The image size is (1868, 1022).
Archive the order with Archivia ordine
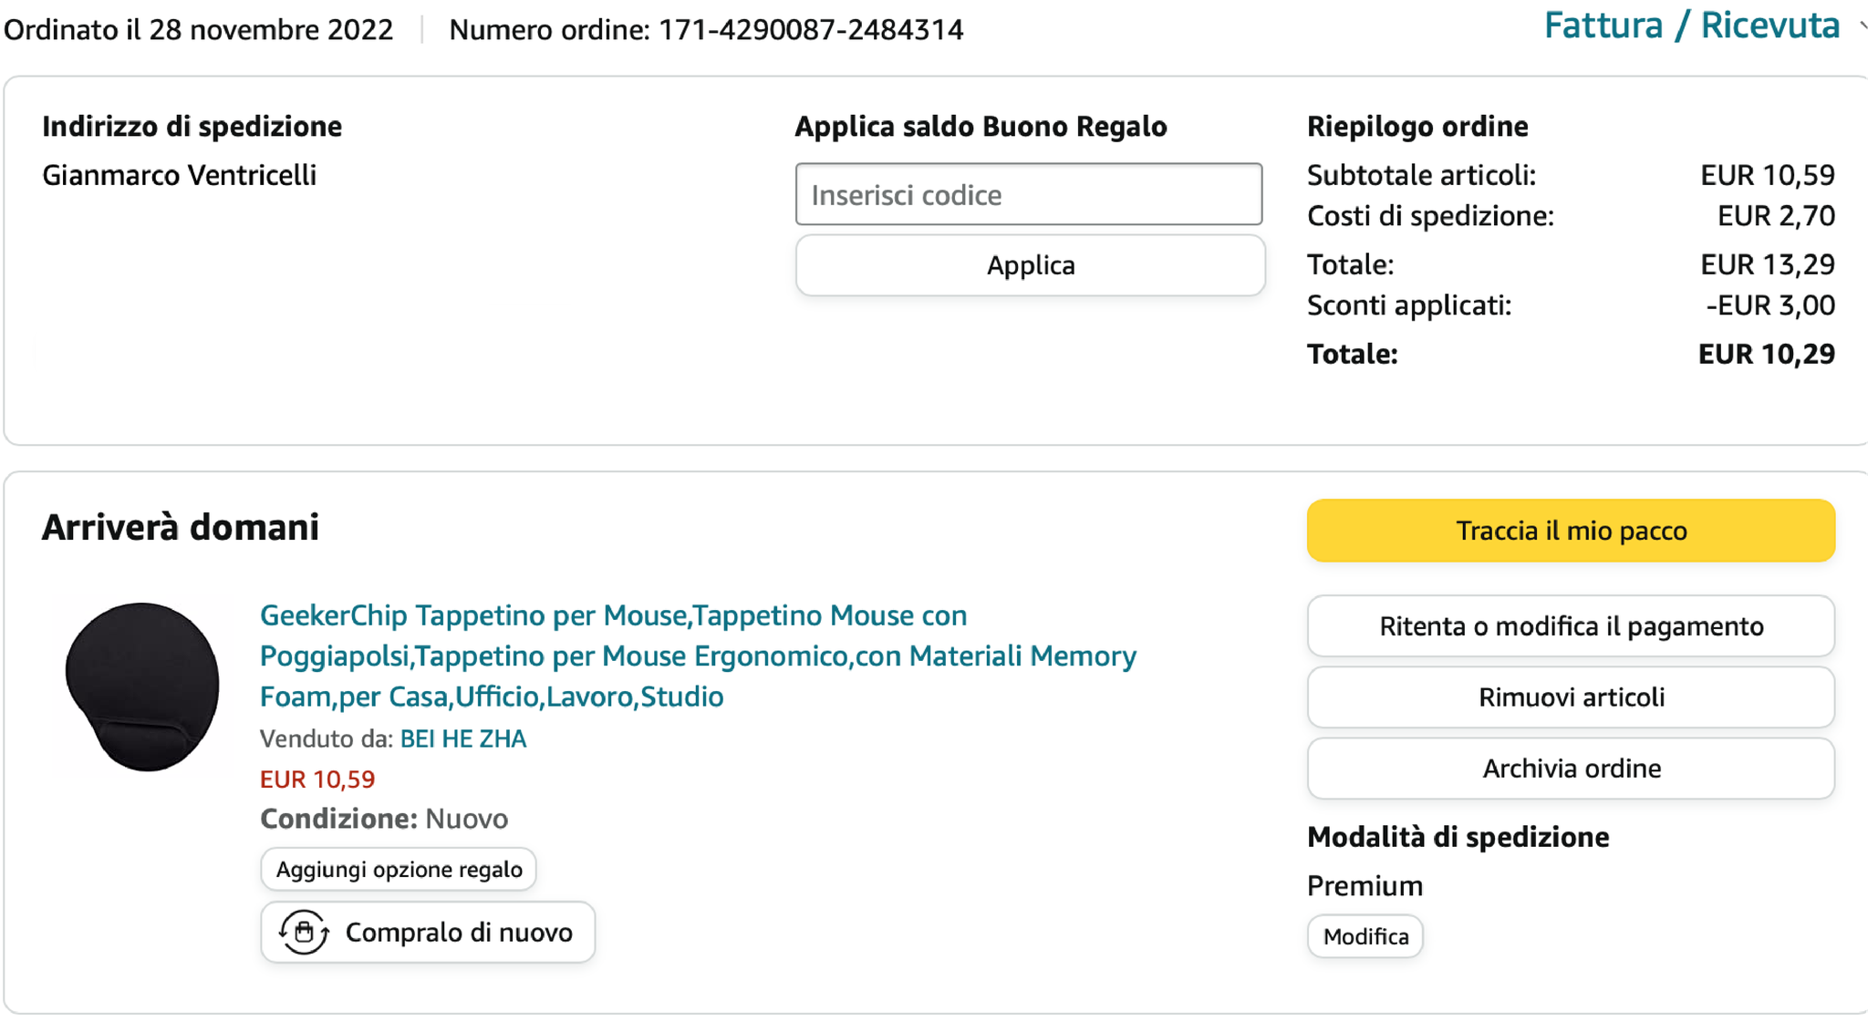tap(1571, 769)
